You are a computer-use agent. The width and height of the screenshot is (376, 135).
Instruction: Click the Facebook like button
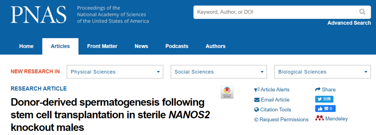click(x=325, y=109)
